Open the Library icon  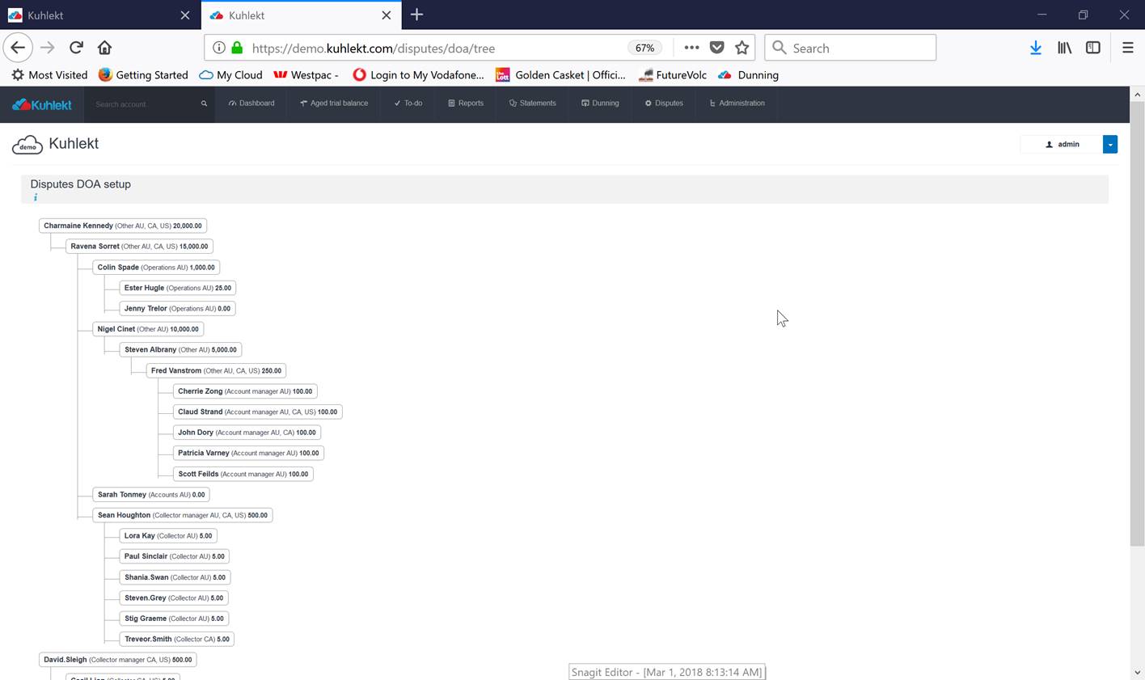(x=1064, y=48)
